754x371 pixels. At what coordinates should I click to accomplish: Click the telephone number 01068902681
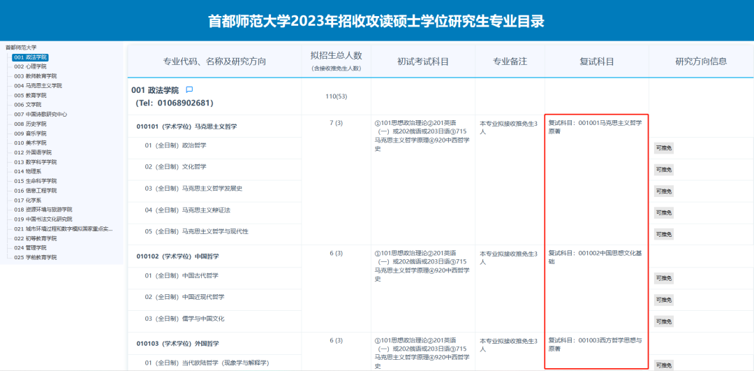(x=184, y=103)
